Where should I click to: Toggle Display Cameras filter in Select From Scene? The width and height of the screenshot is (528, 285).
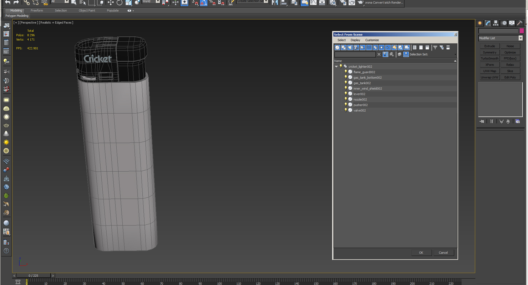pos(356,47)
